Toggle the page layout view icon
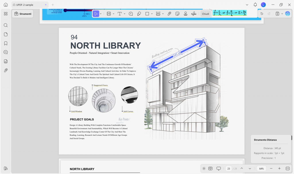294x174 pixels. pyautogui.click(x=210, y=169)
